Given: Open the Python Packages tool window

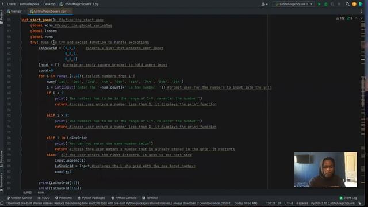Looking at the screenshot, I should 91,198.
